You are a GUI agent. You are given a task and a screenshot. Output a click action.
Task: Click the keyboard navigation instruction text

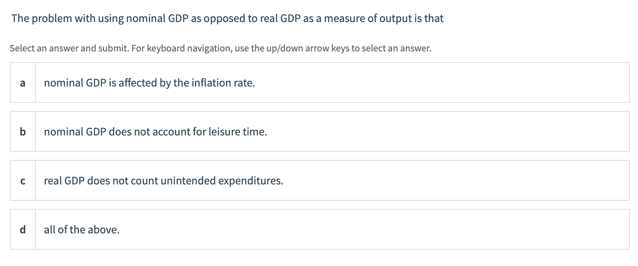(220, 48)
